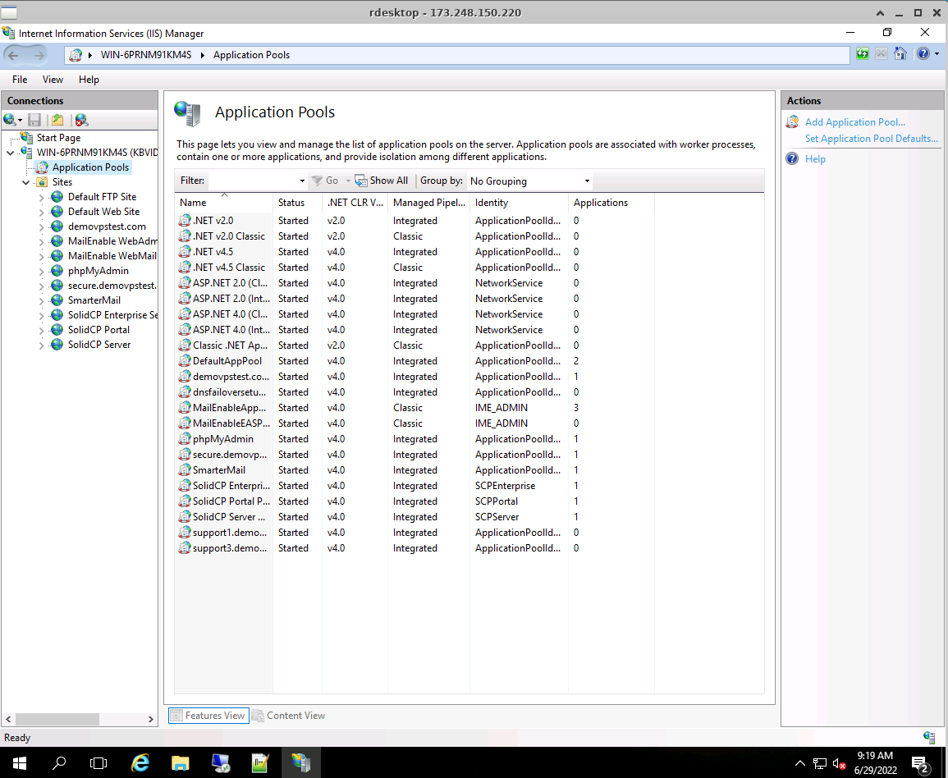Click the IME_ADMIN identity of MailEnableEASP

coord(501,423)
